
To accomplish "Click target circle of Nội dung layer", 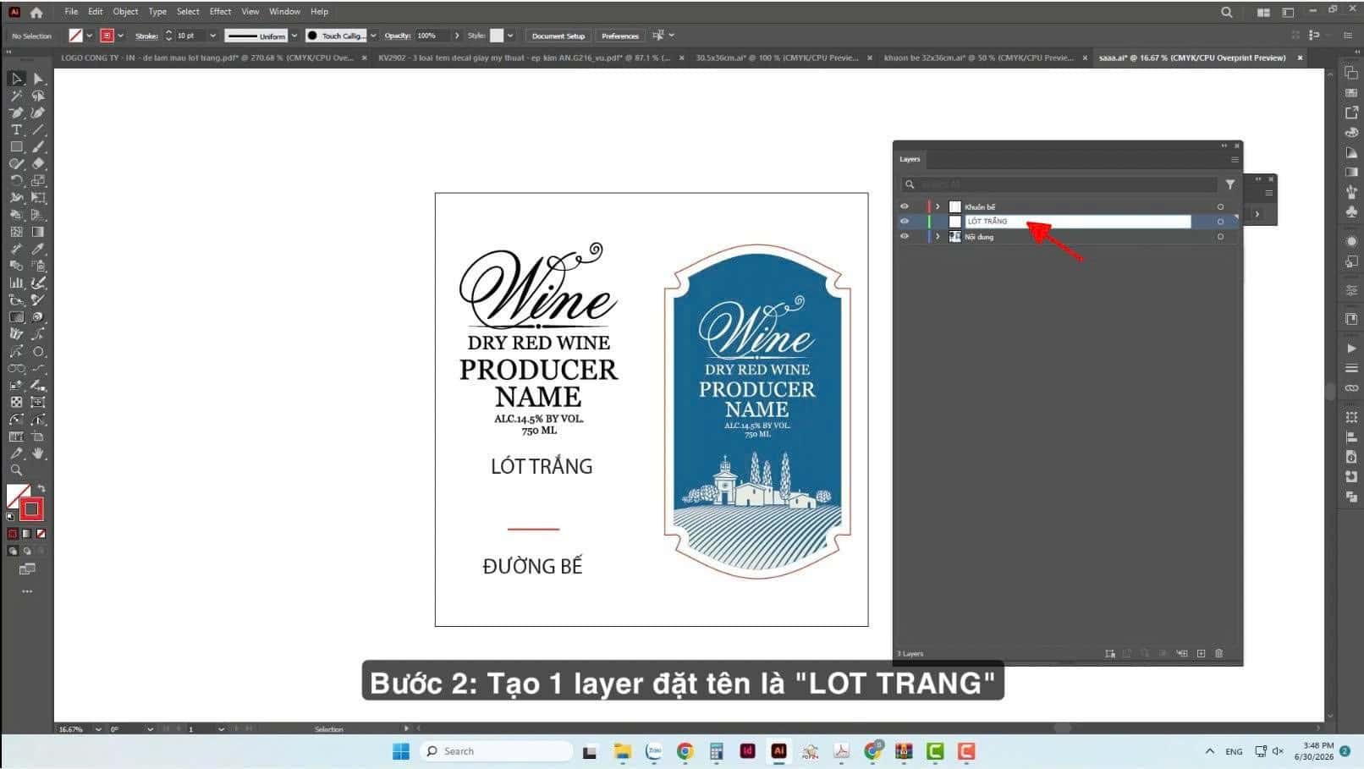I will coord(1220,237).
